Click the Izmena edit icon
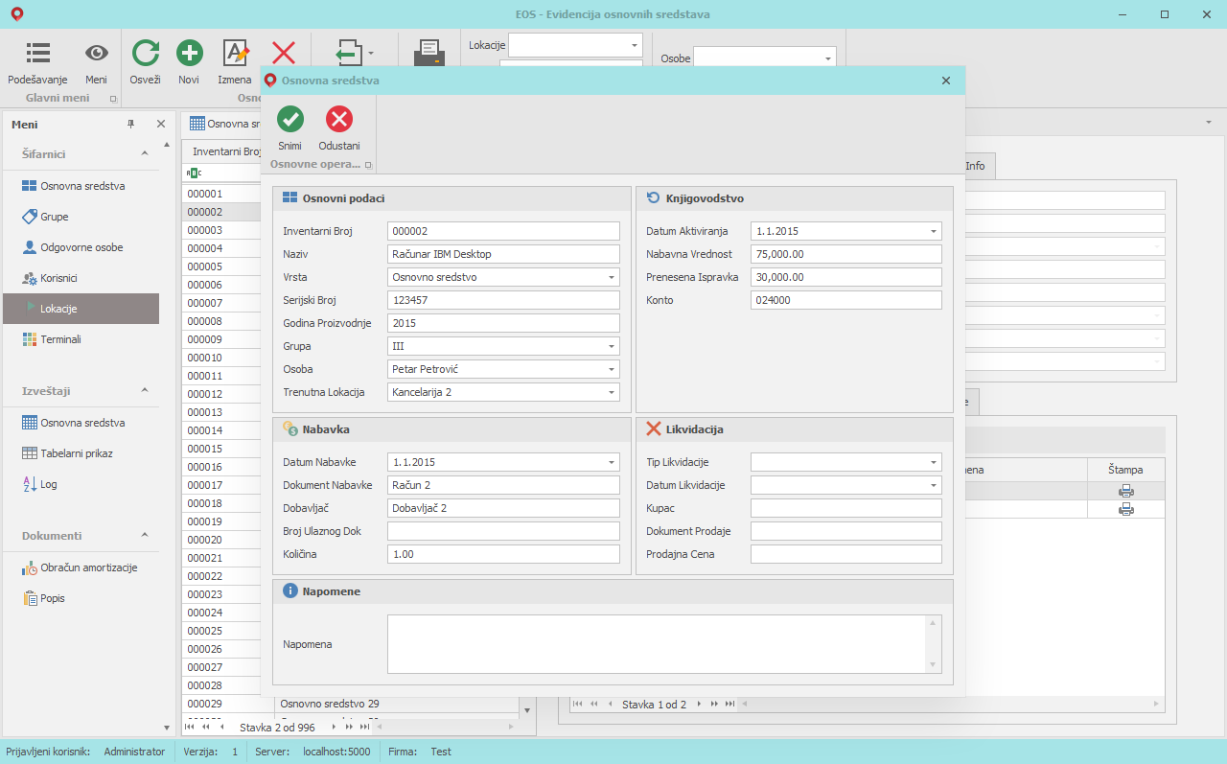The width and height of the screenshot is (1227, 764). tap(235, 53)
